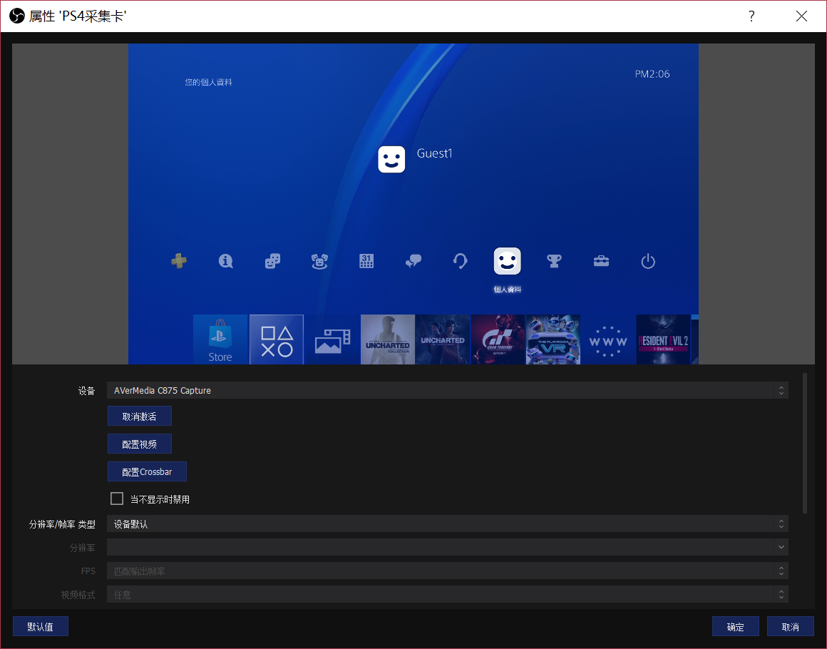The height and width of the screenshot is (649, 827).
Task: Select the Party headset icon in PS4 menu
Action: point(460,260)
